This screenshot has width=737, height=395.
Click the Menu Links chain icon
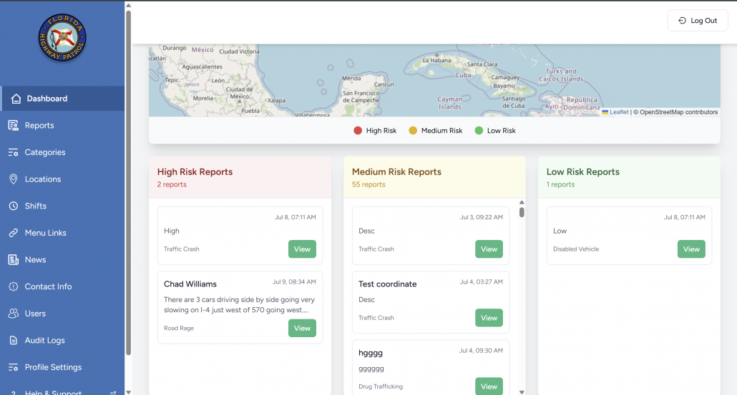[13, 233]
